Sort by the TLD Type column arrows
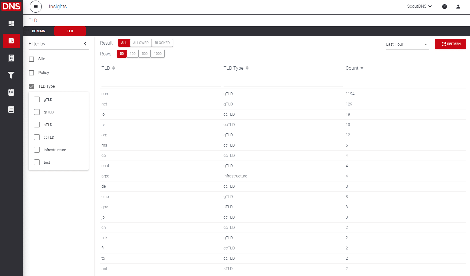The width and height of the screenshot is (470, 276). point(247,68)
